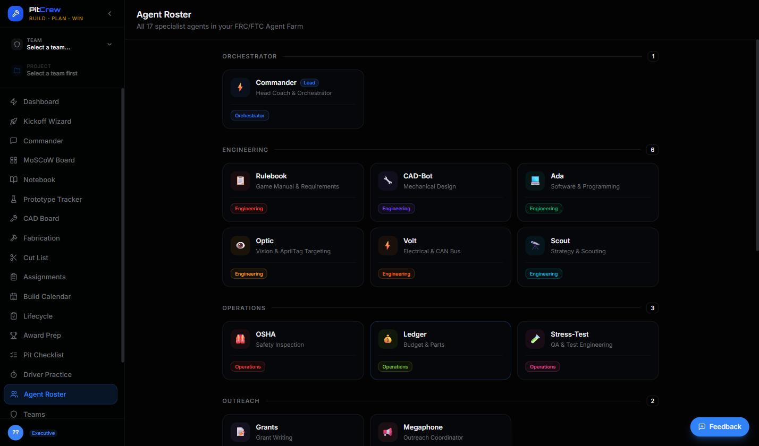Click the main page vertical scrollbar
The width and height of the screenshot is (759, 446).
click(757, 145)
